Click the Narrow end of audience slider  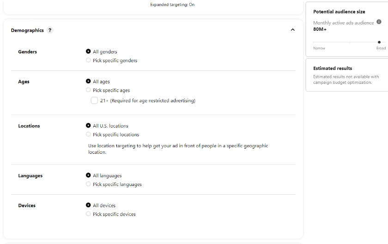[319, 48]
